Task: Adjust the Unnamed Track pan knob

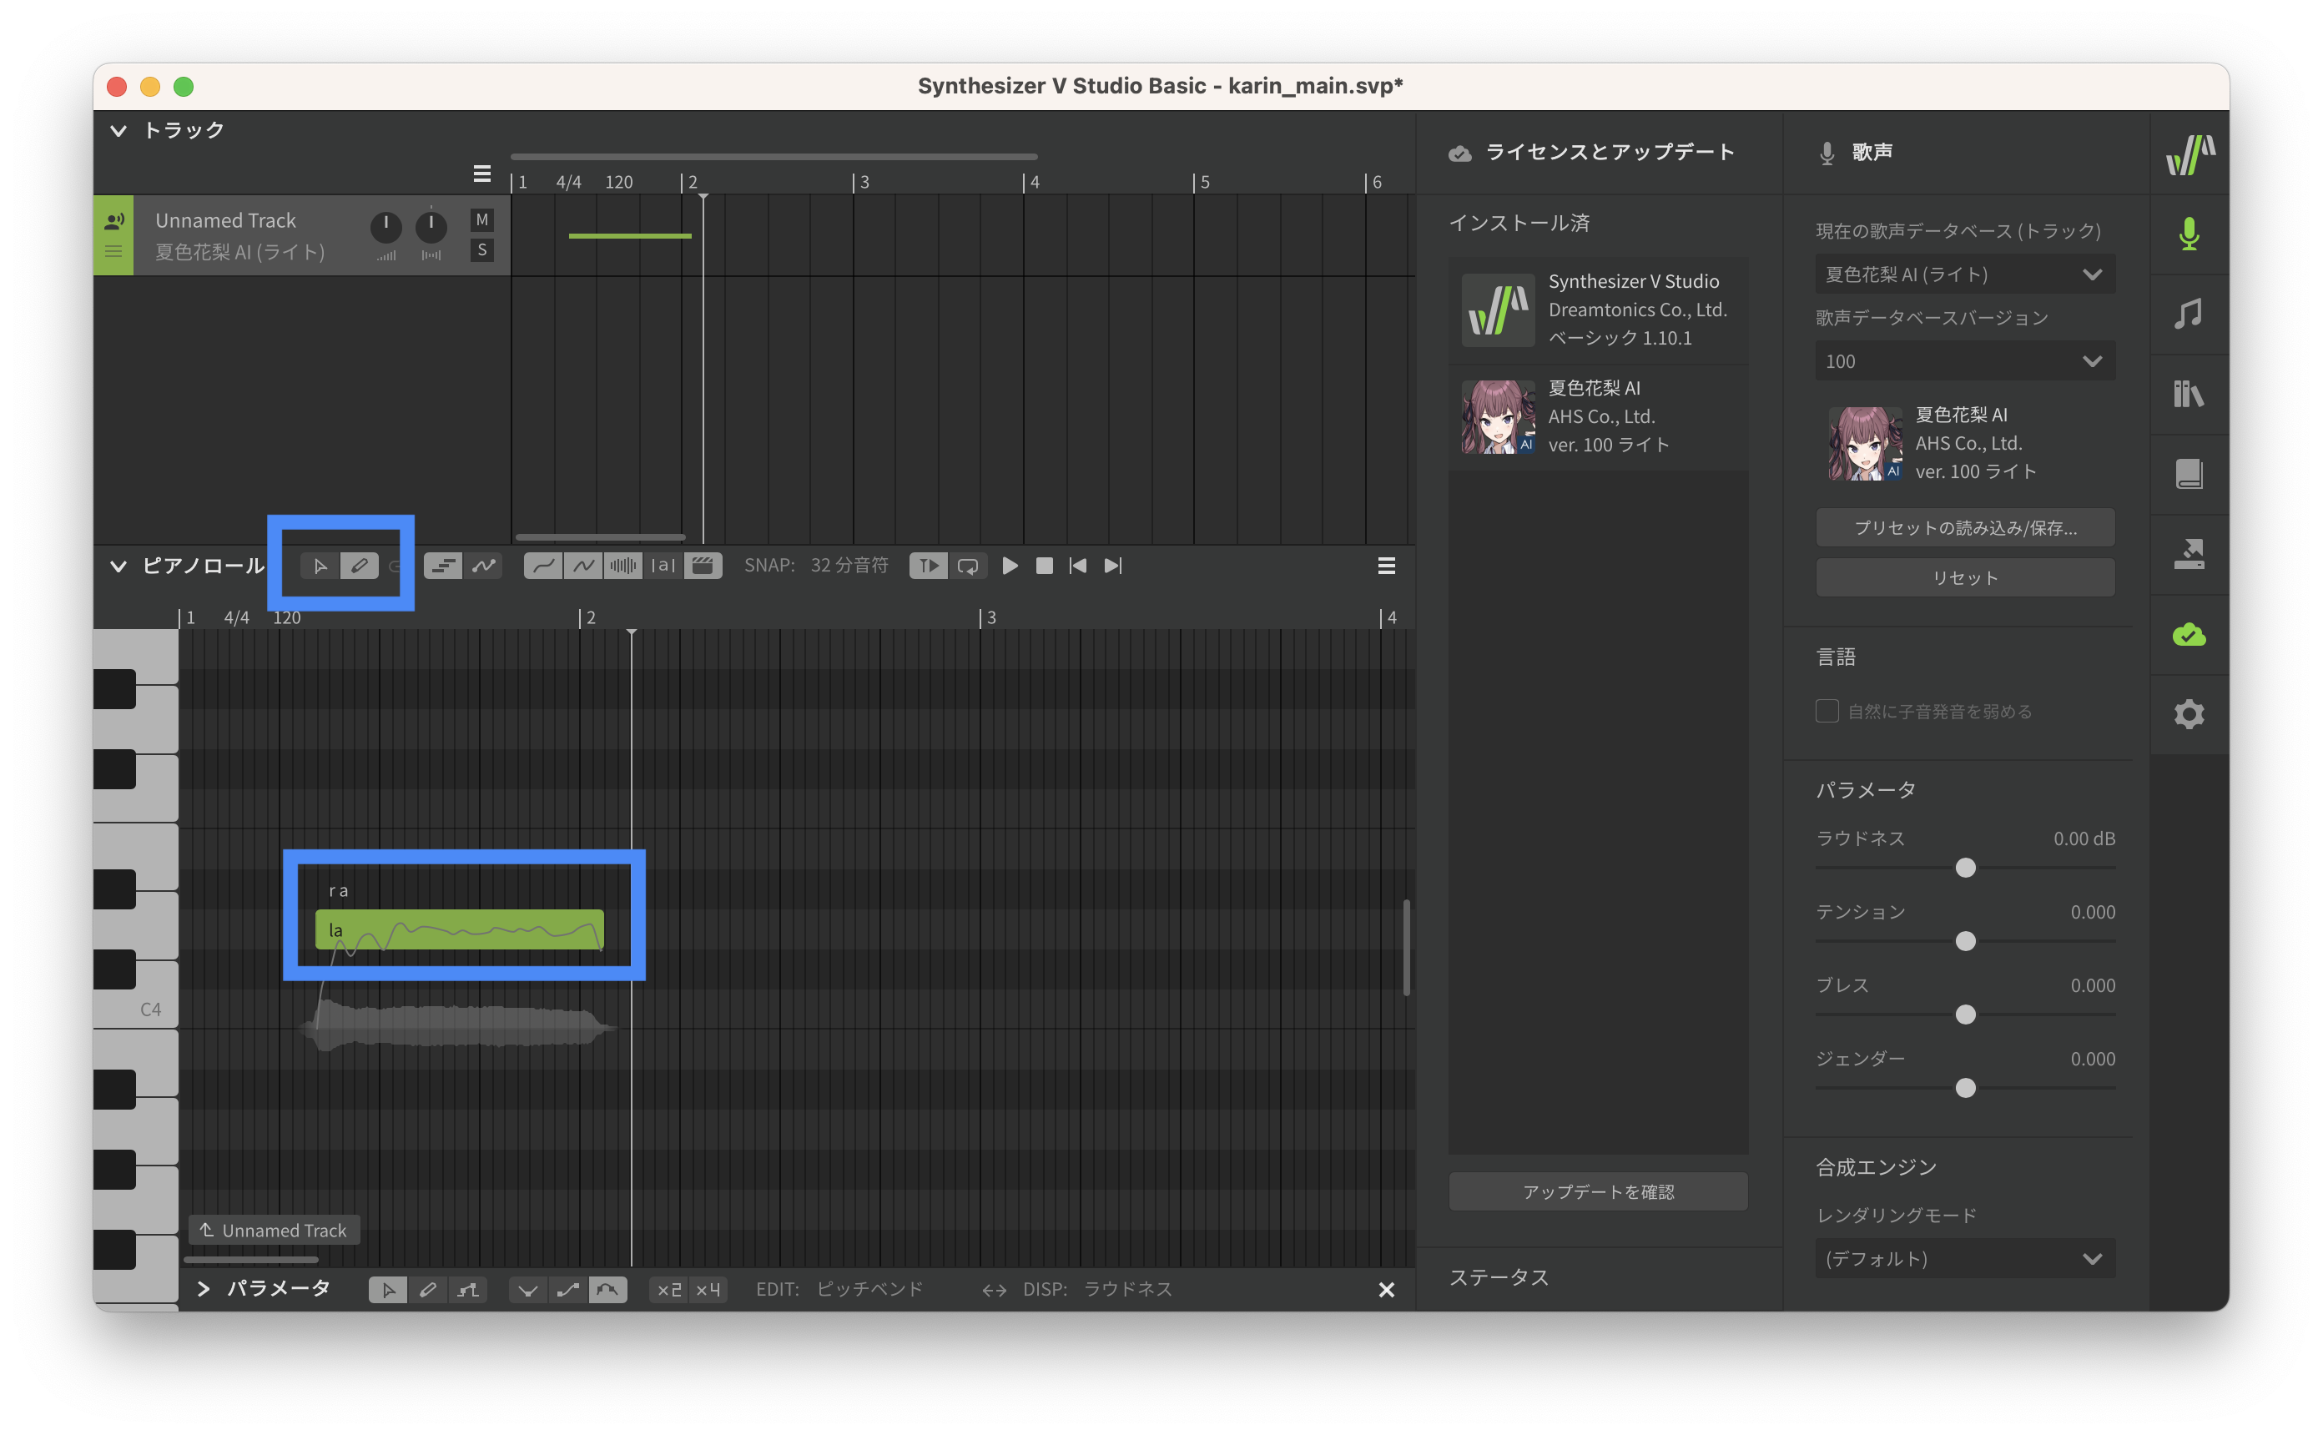Action: [431, 226]
